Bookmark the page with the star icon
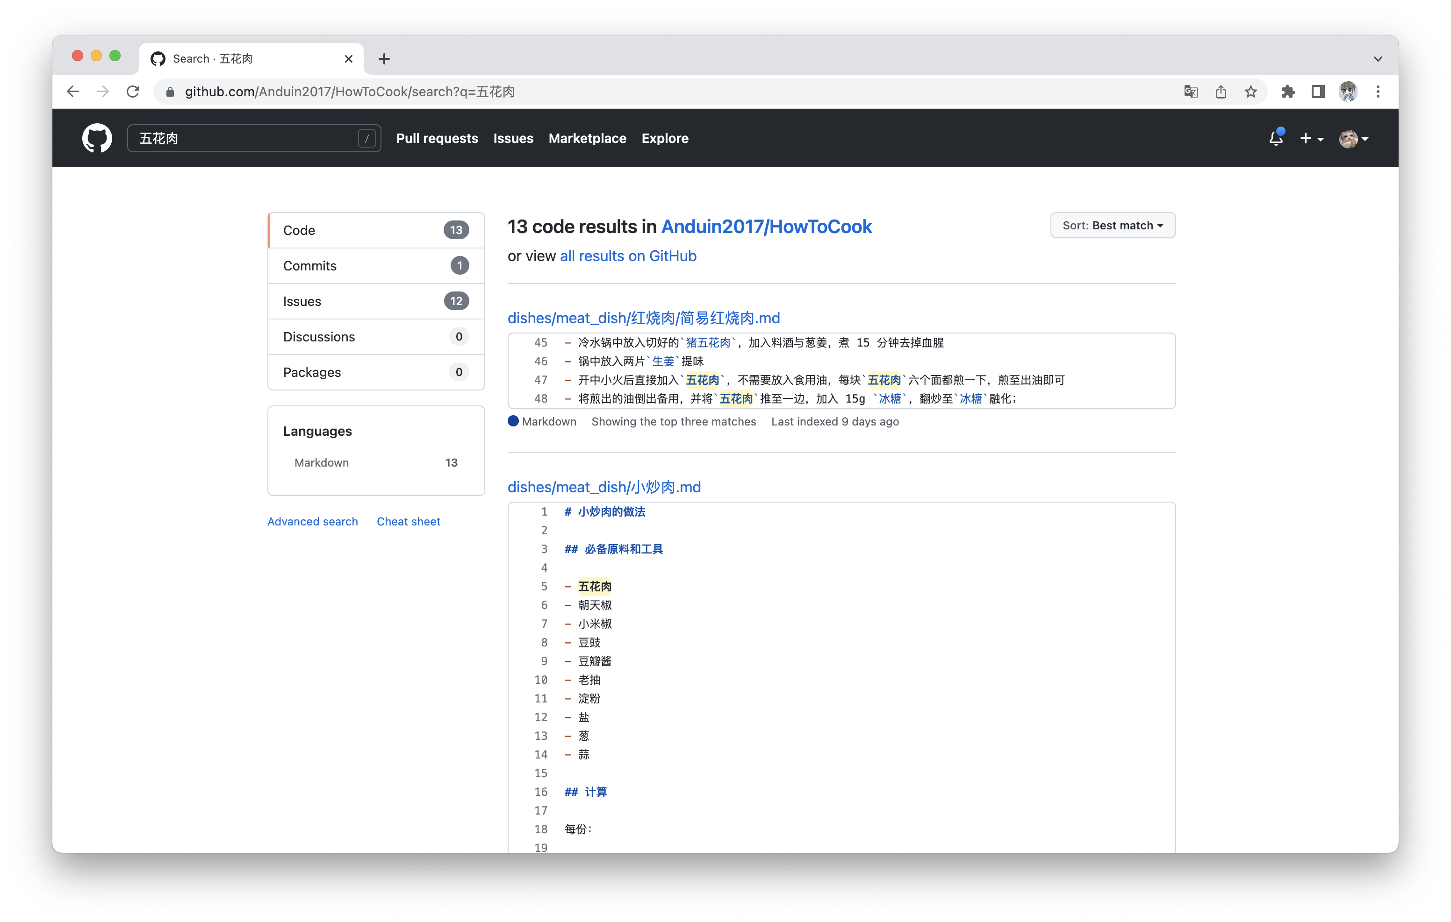Viewport: 1451px width, 922px height. pos(1250,92)
